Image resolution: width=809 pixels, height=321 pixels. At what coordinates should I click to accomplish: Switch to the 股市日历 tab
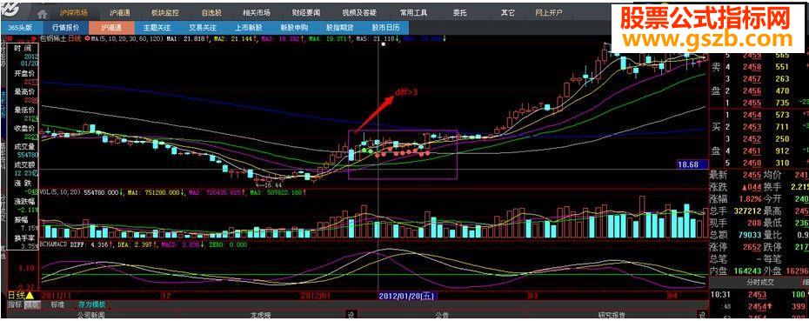(x=385, y=28)
